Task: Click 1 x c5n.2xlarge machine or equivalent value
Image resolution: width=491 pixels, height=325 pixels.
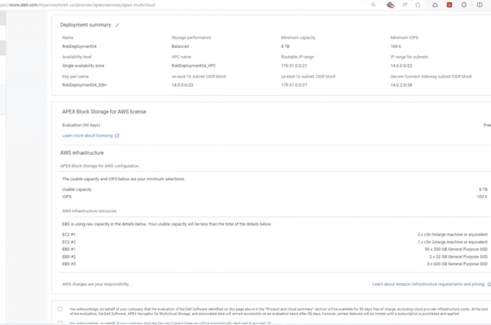Action: tap(452, 242)
